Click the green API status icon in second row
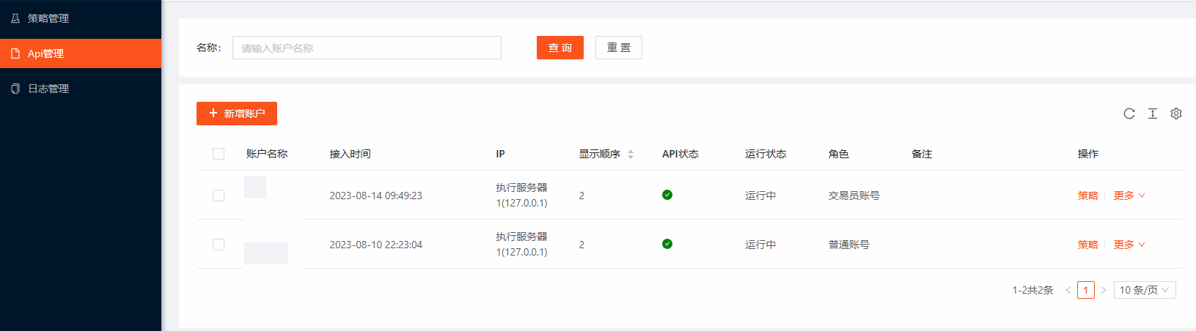The height and width of the screenshot is (331, 1196). point(667,244)
